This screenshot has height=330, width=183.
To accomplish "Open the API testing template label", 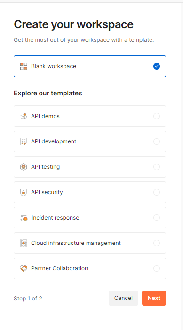I will [x=46, y=167].
